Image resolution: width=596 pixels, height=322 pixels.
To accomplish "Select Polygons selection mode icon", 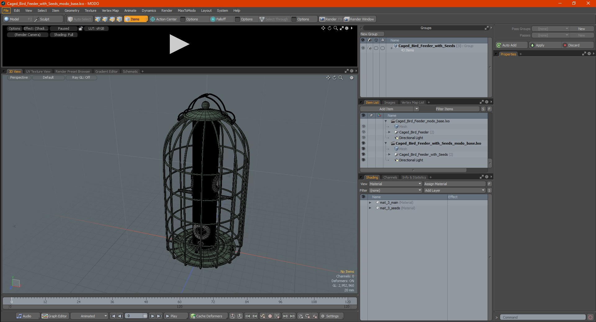I will (x=112, y=19).
